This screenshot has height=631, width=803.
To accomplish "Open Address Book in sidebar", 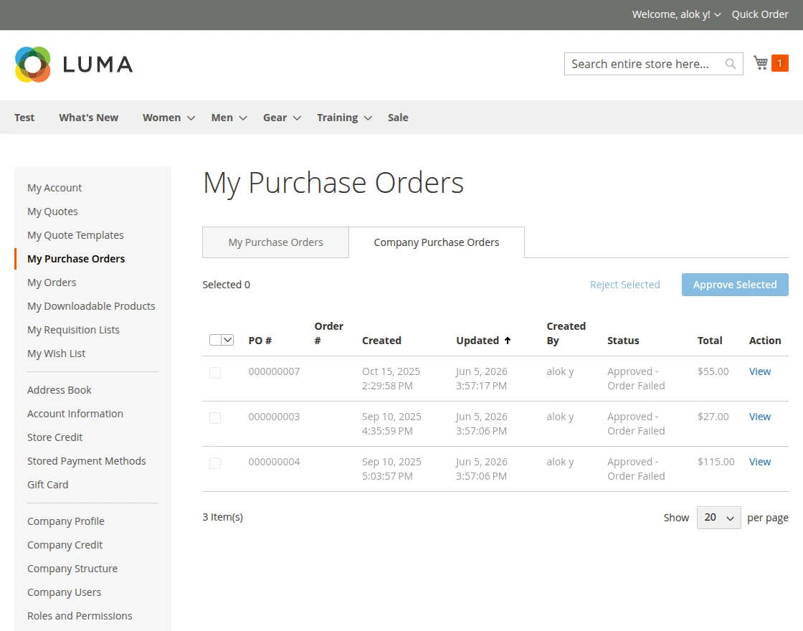I will pos(60,390).
